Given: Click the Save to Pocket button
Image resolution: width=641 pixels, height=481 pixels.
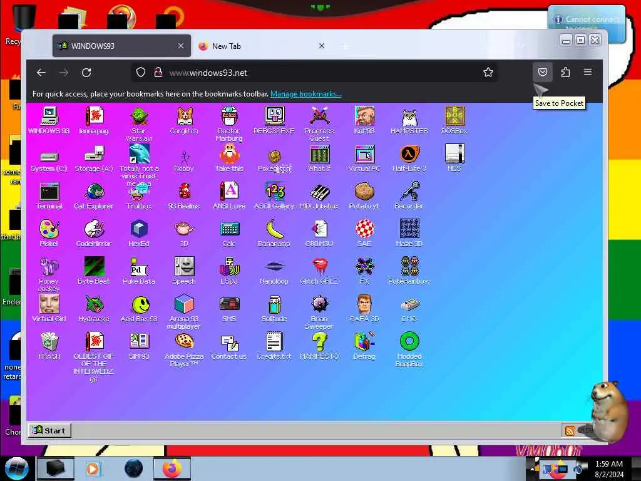Looking at the screenshot, I should 543,73.
